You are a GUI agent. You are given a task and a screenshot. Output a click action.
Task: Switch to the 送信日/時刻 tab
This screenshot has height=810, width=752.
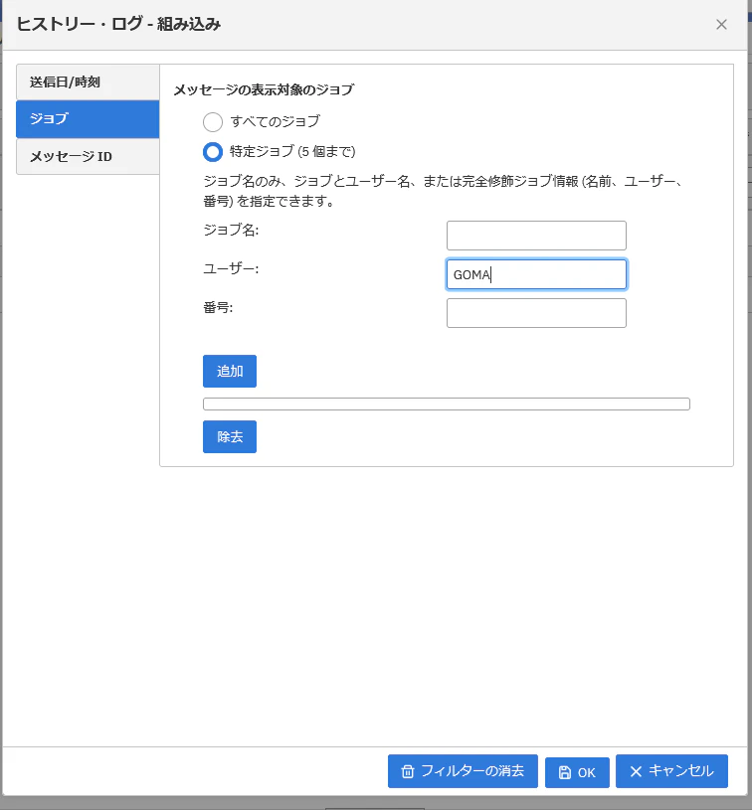88,82
